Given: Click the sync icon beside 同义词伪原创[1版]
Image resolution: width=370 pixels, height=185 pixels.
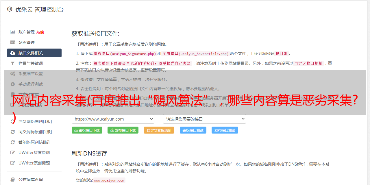Looking at the screenshot, I should (13, 121).
